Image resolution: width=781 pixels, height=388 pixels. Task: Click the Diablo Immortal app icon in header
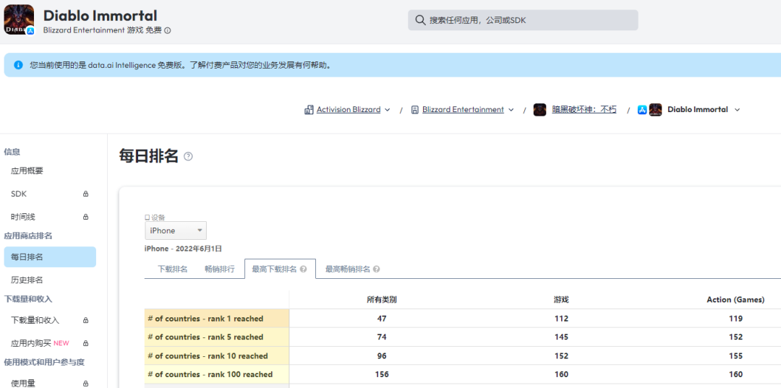(x=19, y=20)
